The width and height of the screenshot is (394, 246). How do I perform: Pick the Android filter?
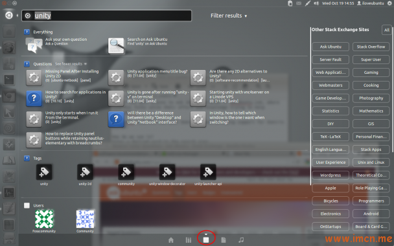point(371,214)
